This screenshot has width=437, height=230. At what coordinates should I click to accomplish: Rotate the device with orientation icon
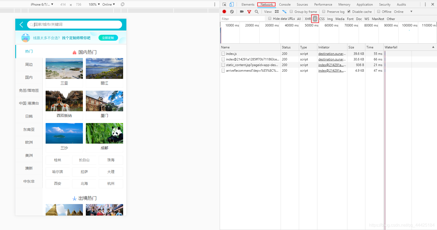(x=123, y=4)
